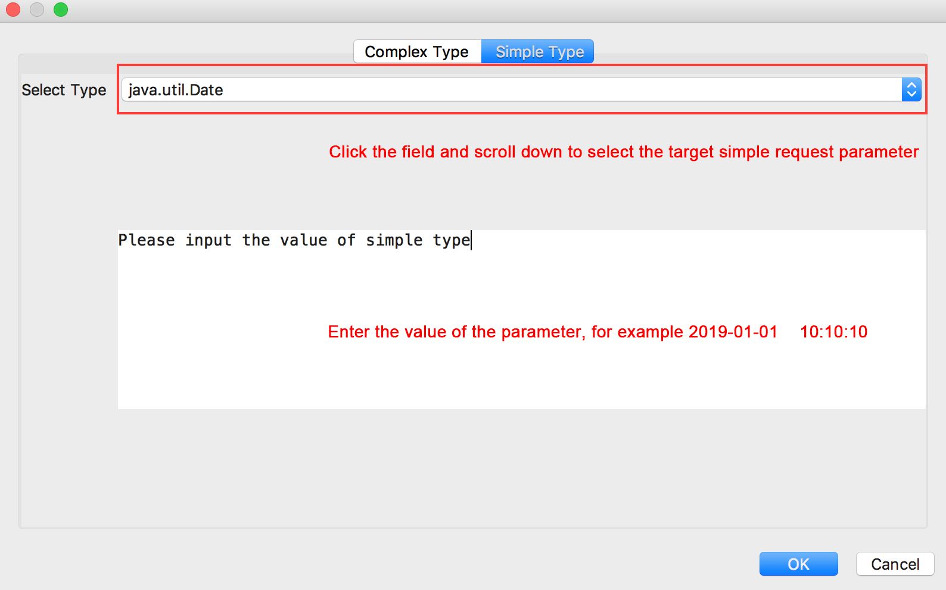
Task: Click the example time 10:10:10 text
Action: pyautogui.click(x=833, y=332)
